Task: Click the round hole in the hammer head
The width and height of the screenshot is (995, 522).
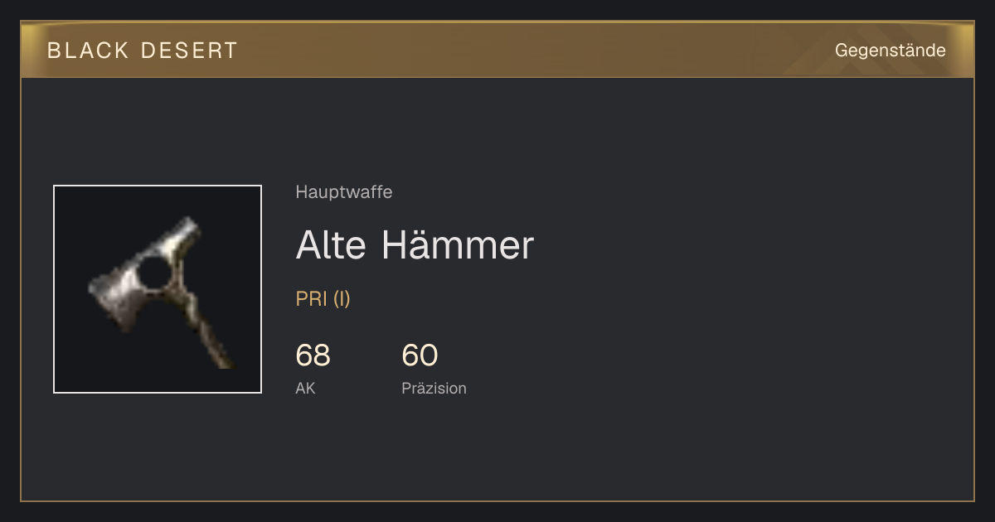Action: click(154, 272)
